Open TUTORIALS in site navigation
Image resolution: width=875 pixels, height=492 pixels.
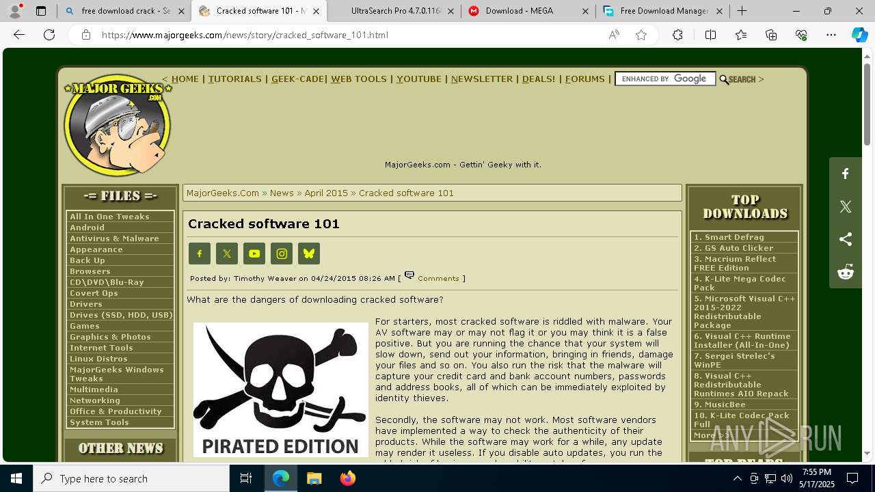point(235,79)
